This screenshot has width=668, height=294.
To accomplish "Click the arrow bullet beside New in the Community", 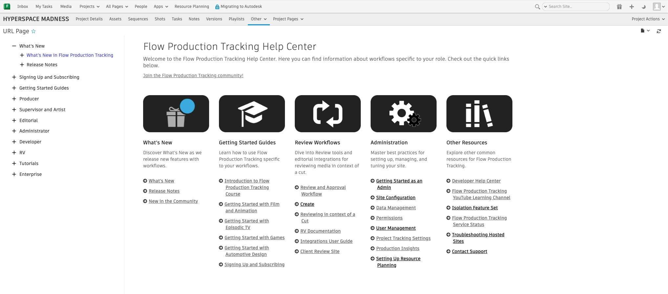I will point(145,201).
